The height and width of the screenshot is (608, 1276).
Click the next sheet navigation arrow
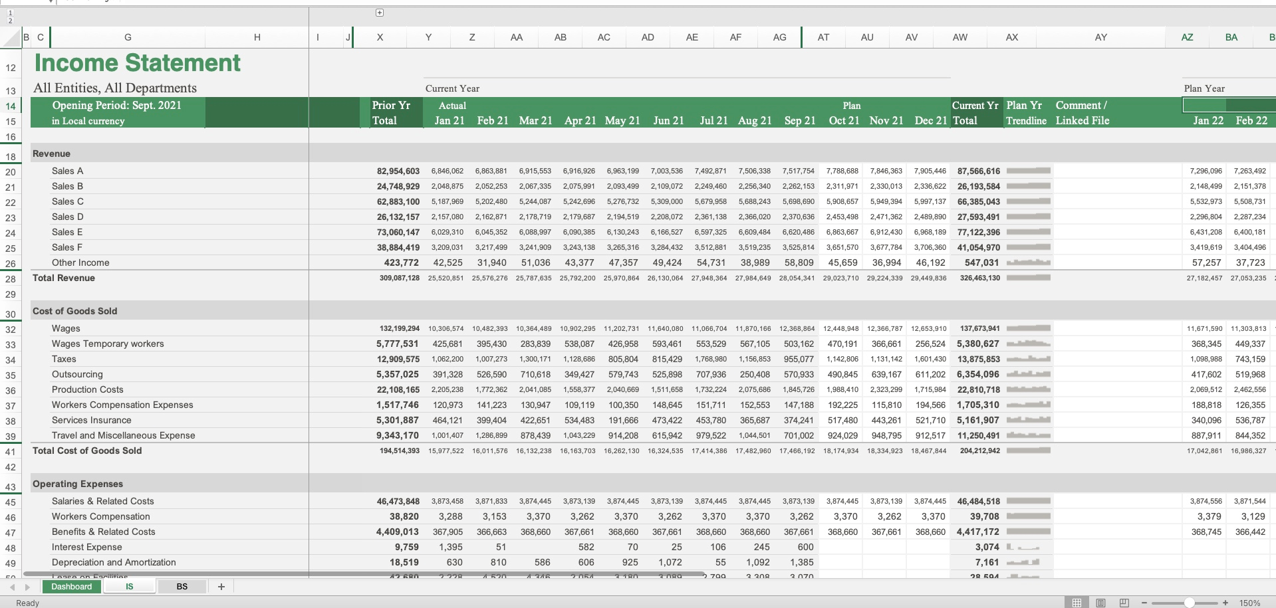click(27, 587)
